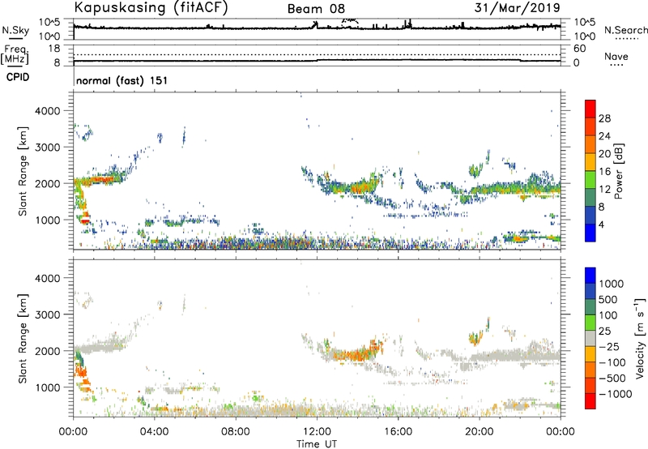Click the 'N.Search' legend label
648x449 pixels.
pos(625,30)
